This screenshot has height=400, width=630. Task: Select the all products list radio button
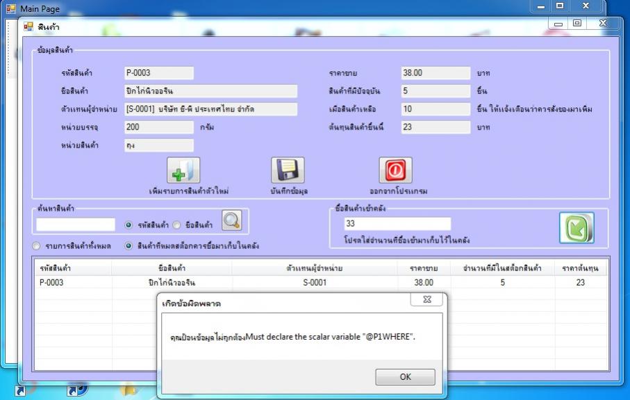[36, 245]
